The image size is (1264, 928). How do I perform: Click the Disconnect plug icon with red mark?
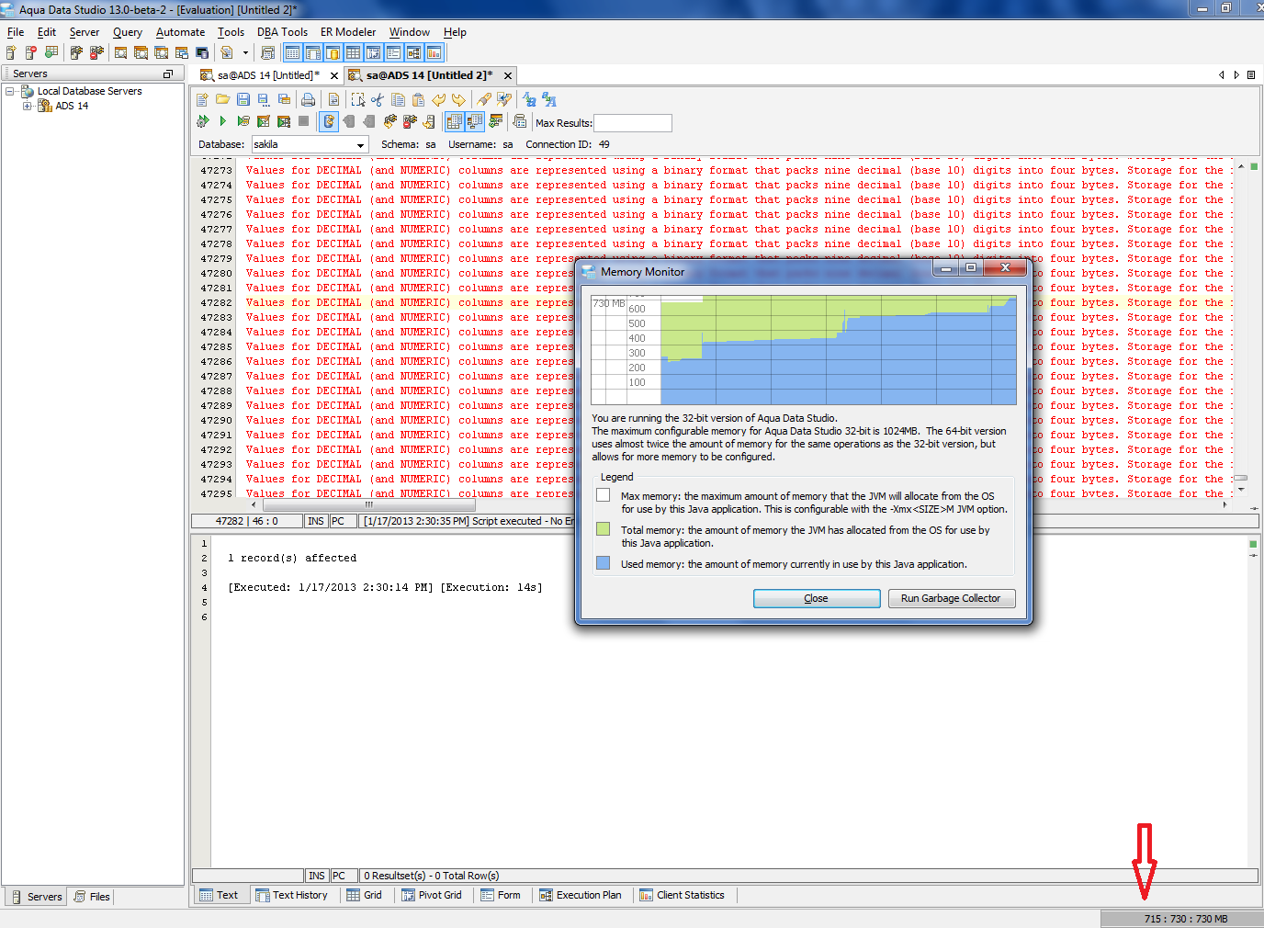pyautogui.click(x=408, y=120)
